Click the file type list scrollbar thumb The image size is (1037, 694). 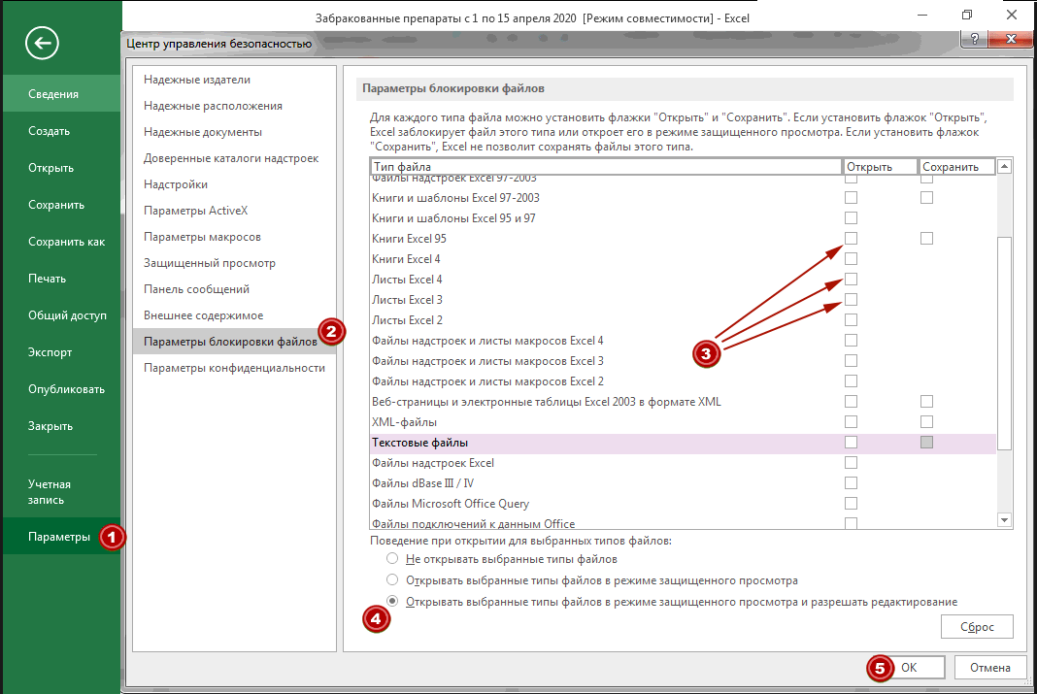coord(1004,344)
